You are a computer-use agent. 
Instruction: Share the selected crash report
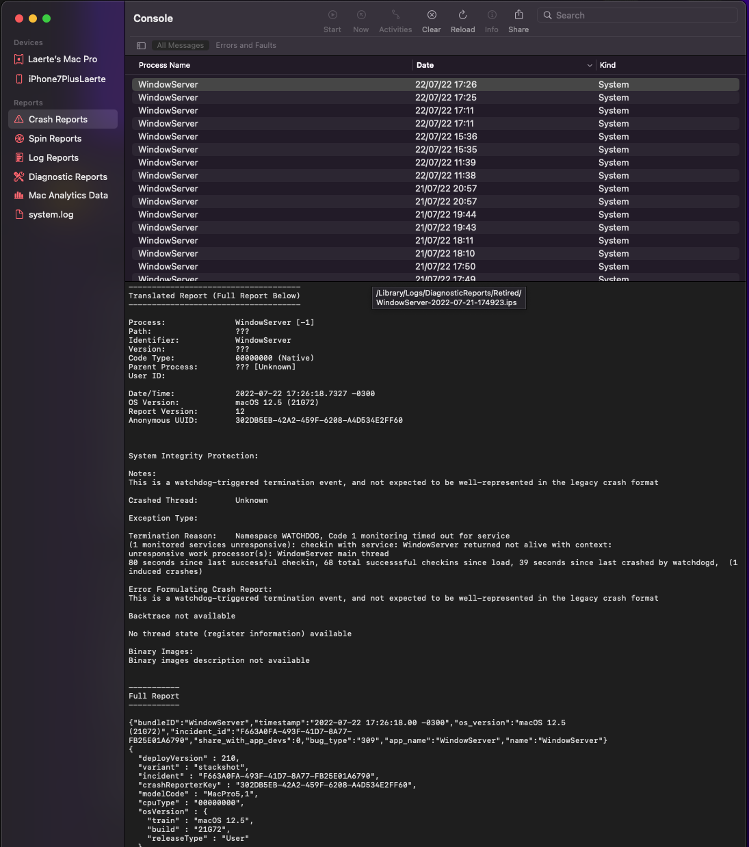click(518, 15)
